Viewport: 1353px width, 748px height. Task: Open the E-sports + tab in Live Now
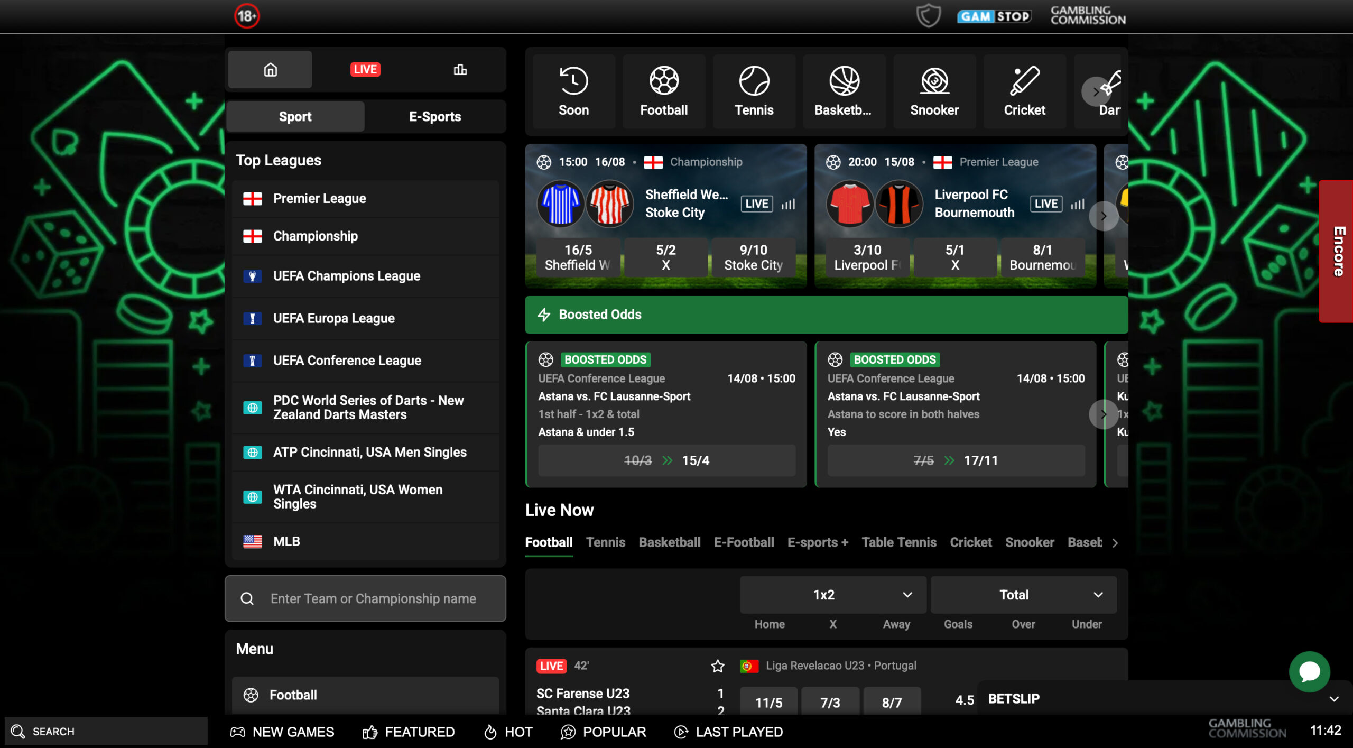tap(818, 542)
